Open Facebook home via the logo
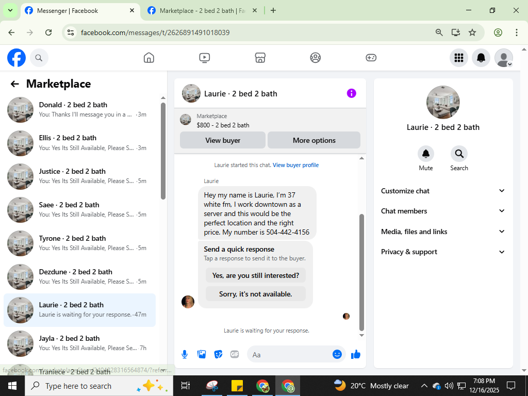 16,58
